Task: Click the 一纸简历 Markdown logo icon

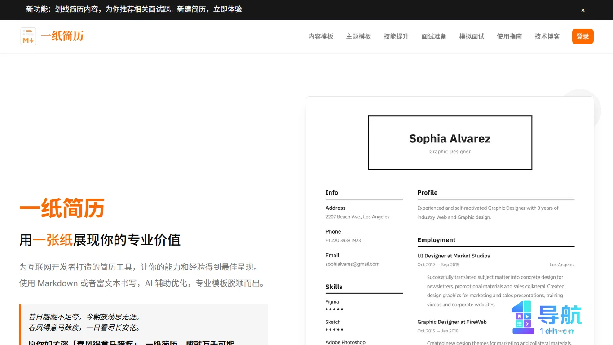Action: (x=28, y=36)
